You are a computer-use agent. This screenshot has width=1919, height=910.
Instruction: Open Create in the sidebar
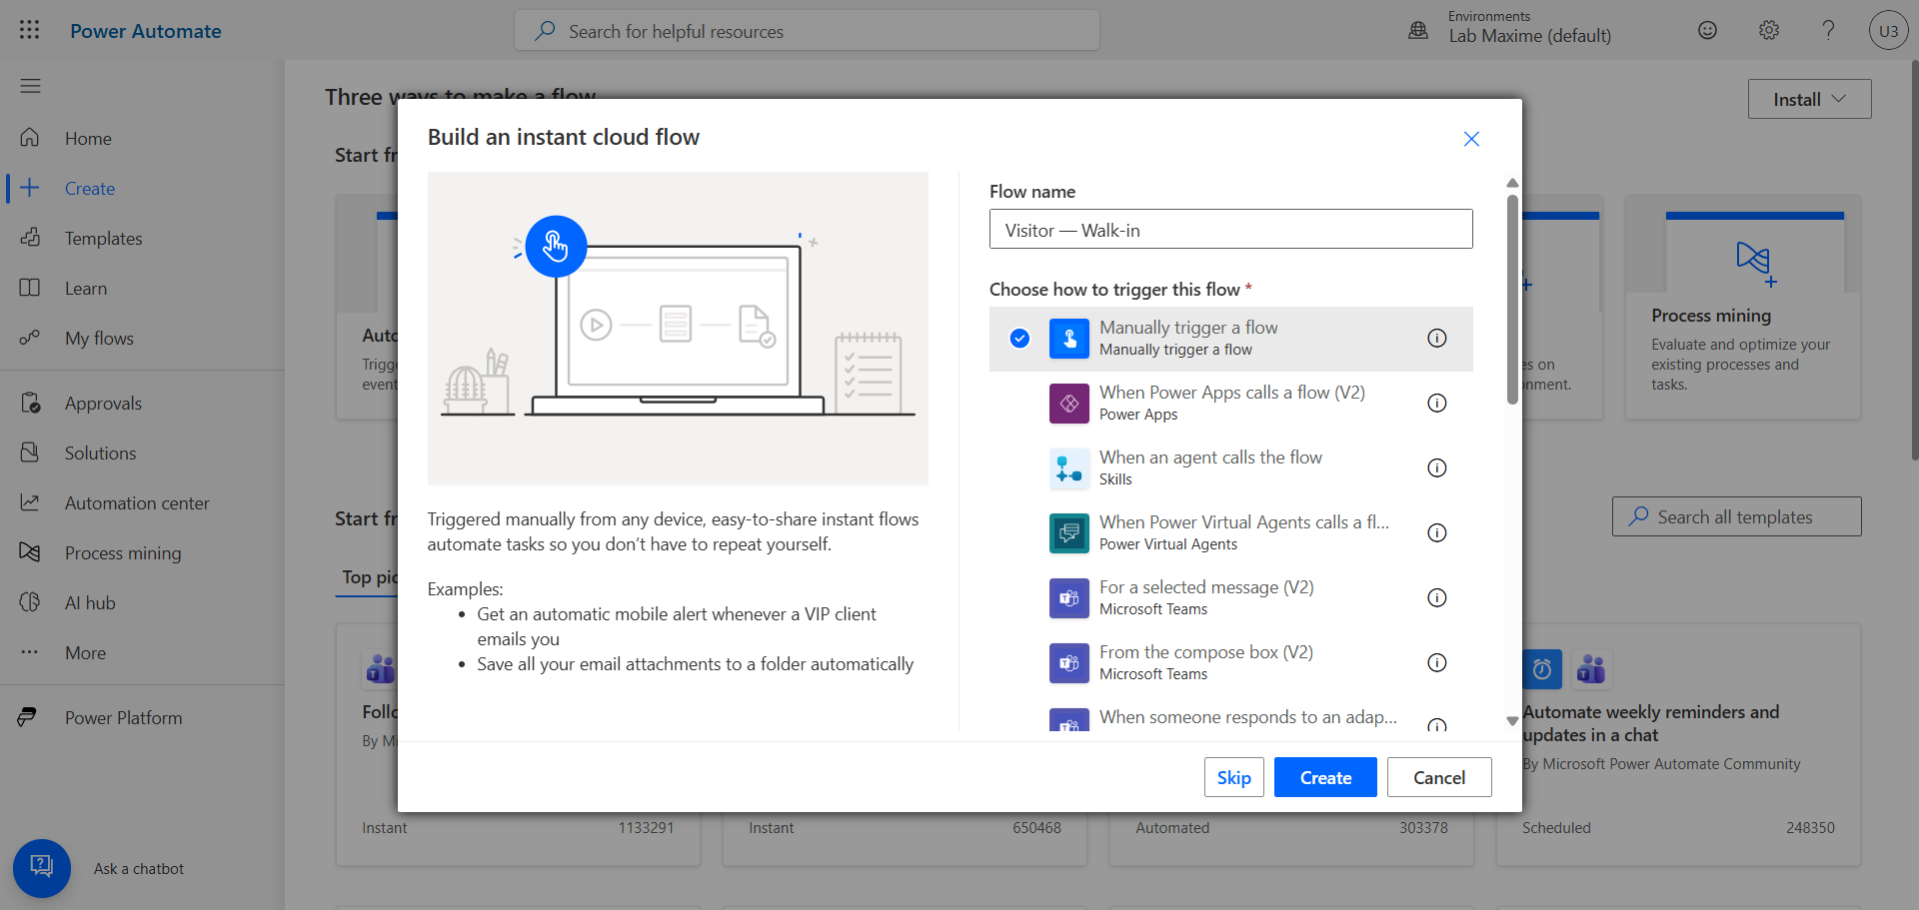coord(142,189)
